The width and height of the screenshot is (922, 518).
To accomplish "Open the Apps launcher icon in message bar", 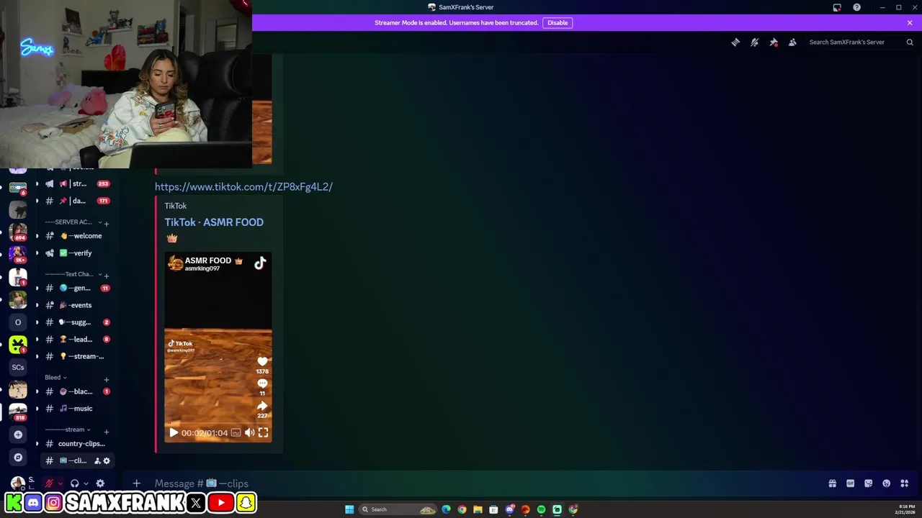I will click(904, 483).
